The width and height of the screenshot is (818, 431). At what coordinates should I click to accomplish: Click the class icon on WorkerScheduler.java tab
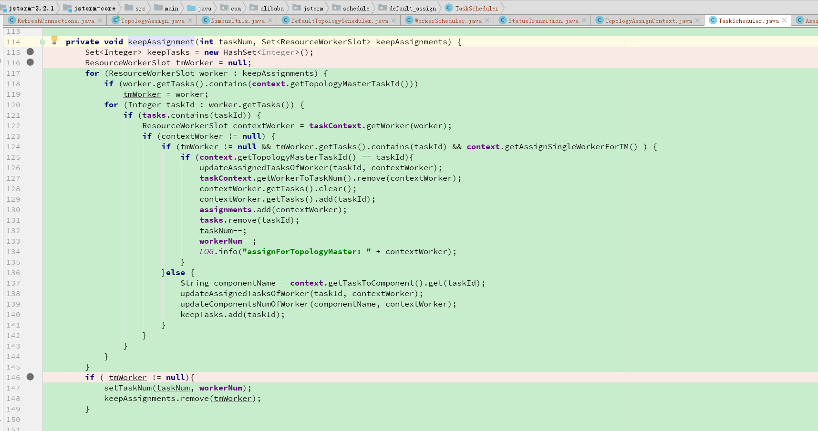(409, 20)
